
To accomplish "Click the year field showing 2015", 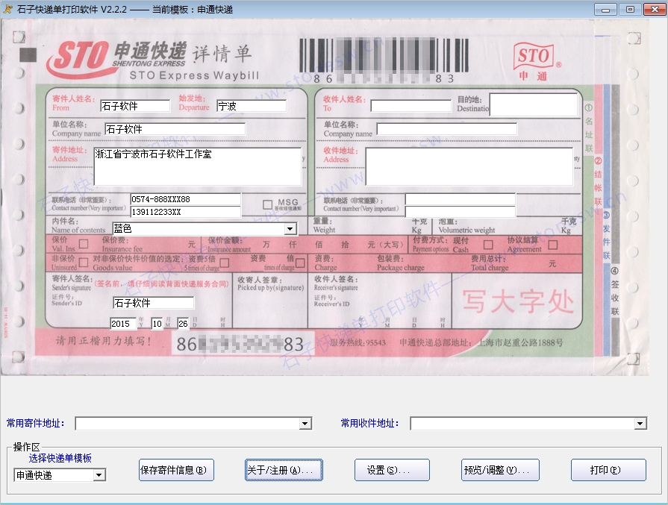I will (x=124, y=324).
